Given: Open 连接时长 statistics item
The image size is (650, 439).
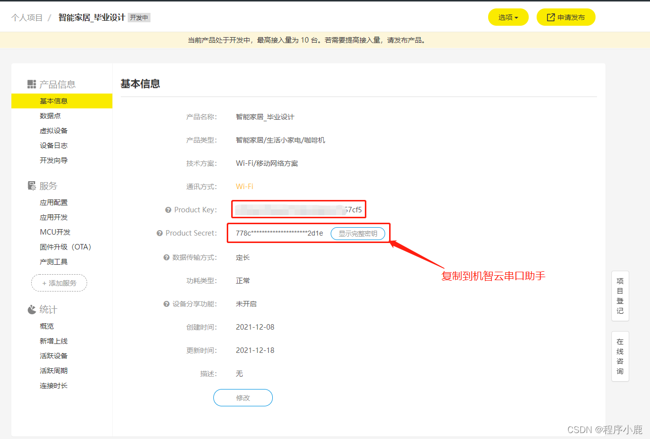Looking at the screenshot, I should pyautogui.click(x=54, y=386).
